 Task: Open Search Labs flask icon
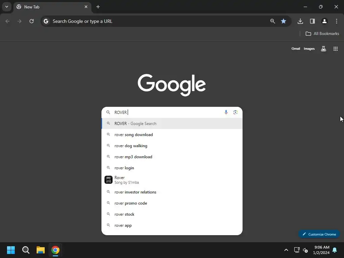click(x=324, y=48)
